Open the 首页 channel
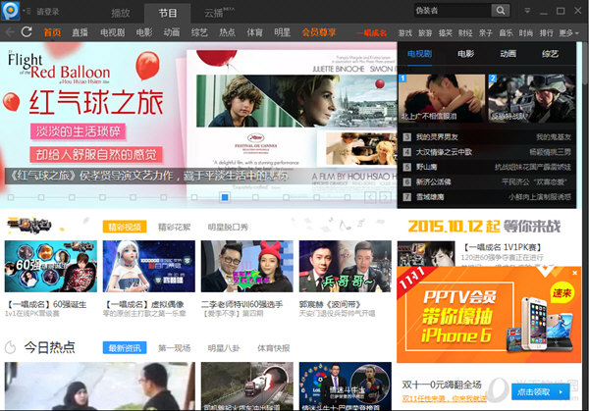 coord(52,32)
